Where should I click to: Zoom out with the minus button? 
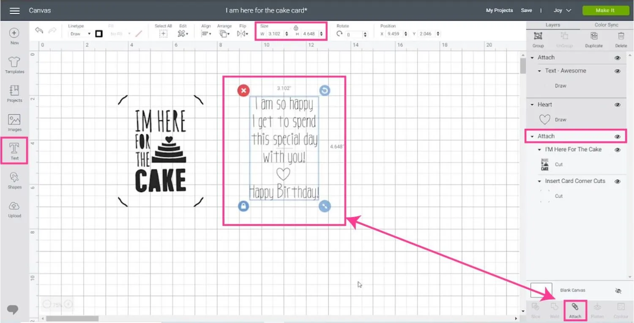click(x=47, y=304)
